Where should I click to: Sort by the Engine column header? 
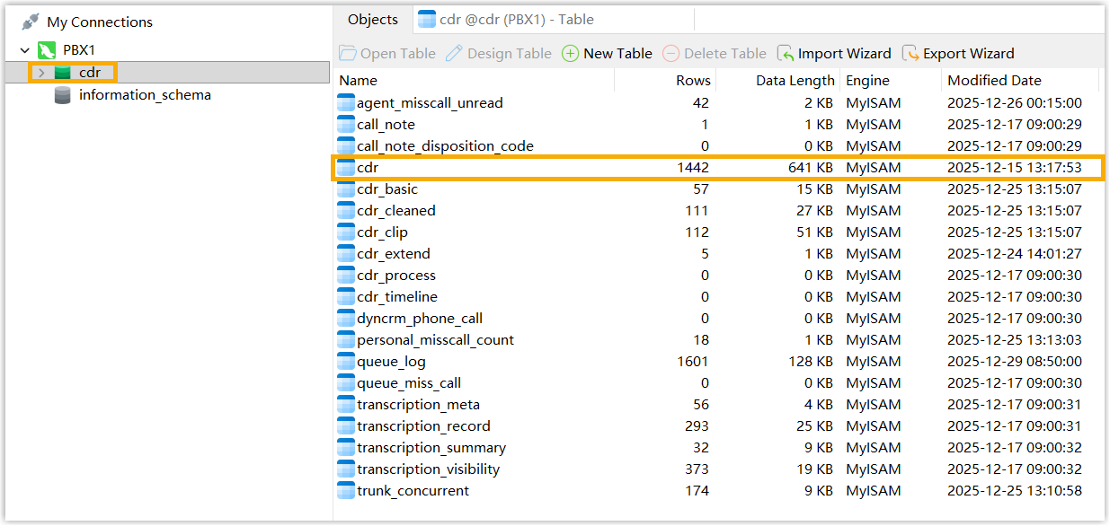(x=890, y=81)
